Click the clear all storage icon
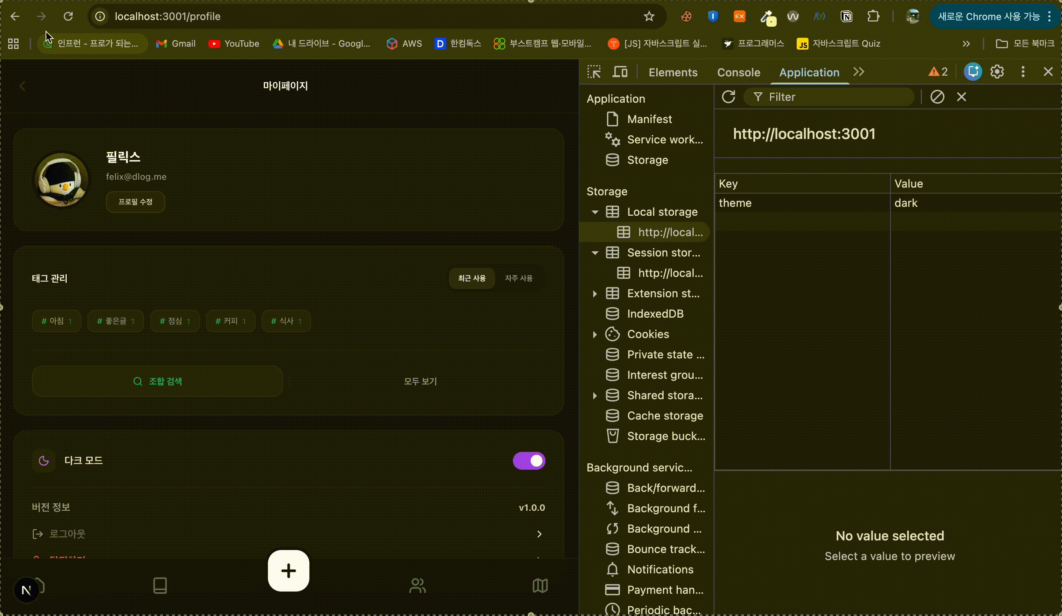 point(937,97)
